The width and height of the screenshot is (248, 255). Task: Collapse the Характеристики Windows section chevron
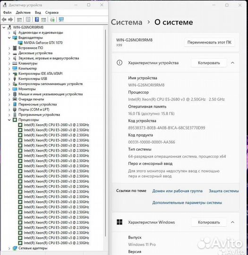click(x=232, y=222)
